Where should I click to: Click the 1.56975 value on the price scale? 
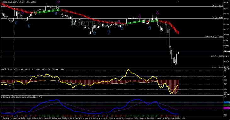227,40
